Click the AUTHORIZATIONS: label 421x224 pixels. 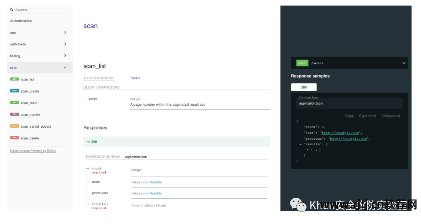coord(98,78)
